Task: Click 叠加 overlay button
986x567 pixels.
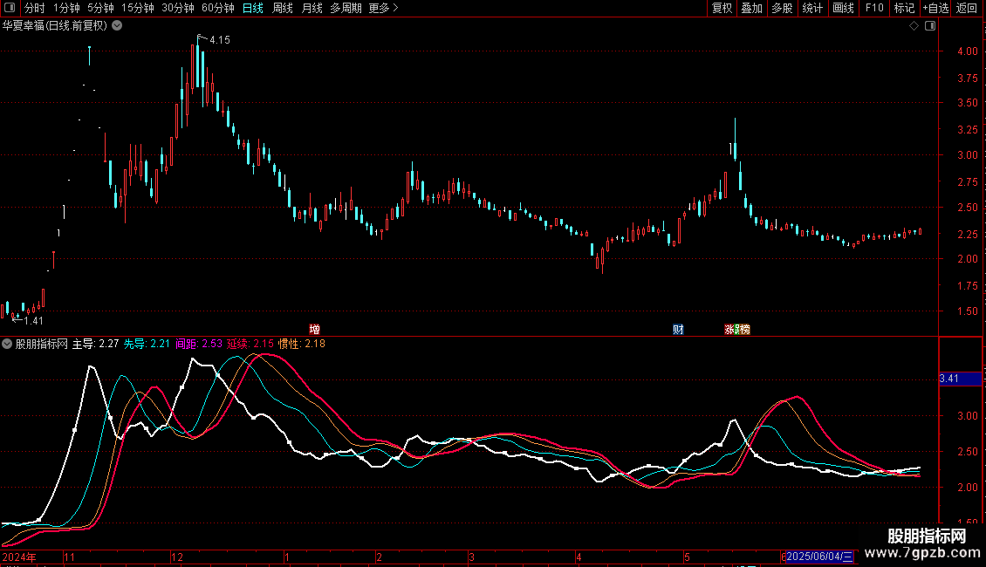Action: pos(751,8)
